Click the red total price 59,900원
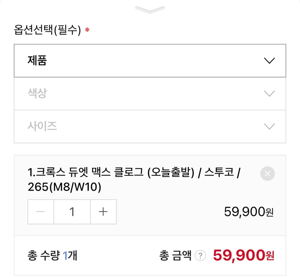This screenshot has width=300, height=278. [243, 256]
